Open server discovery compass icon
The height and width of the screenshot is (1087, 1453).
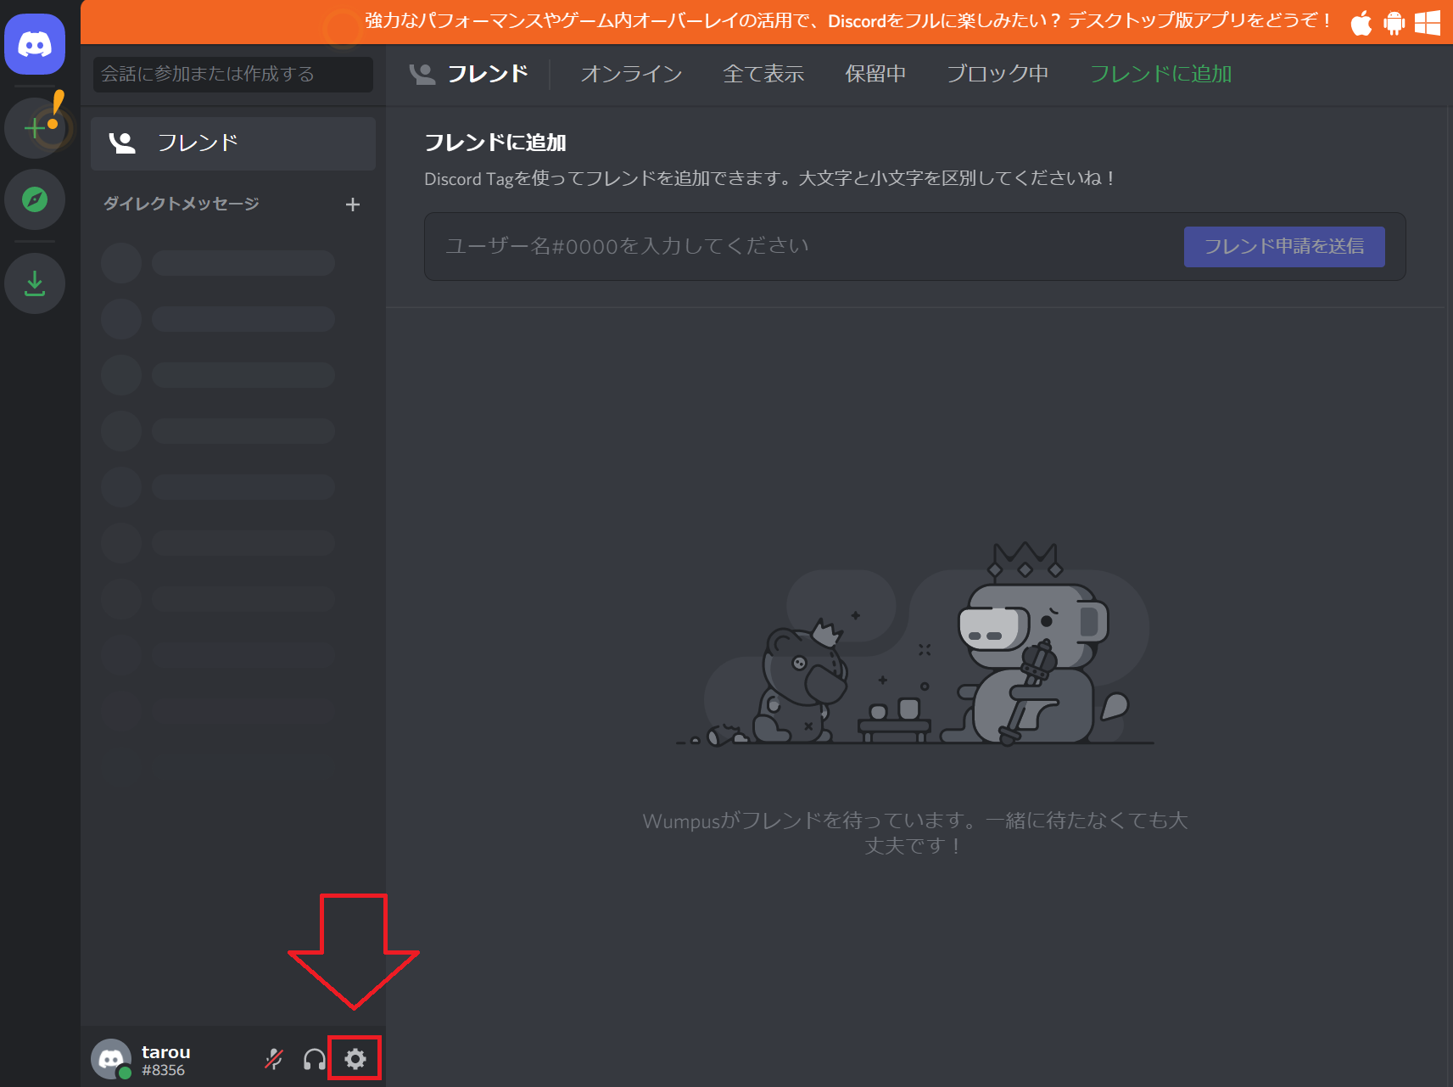(x=35, y=200)
